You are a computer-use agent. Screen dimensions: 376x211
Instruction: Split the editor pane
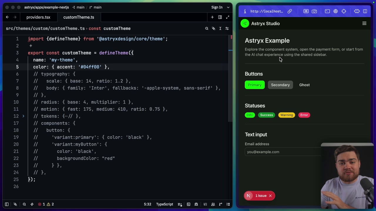click(x=220, y=17)
